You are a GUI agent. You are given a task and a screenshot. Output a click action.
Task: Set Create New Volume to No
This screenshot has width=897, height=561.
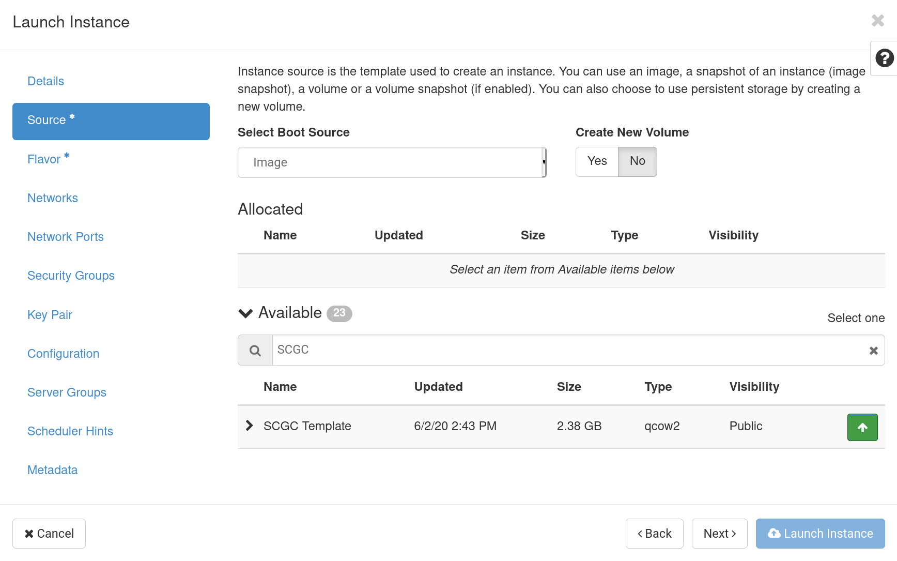pos(637,161)
